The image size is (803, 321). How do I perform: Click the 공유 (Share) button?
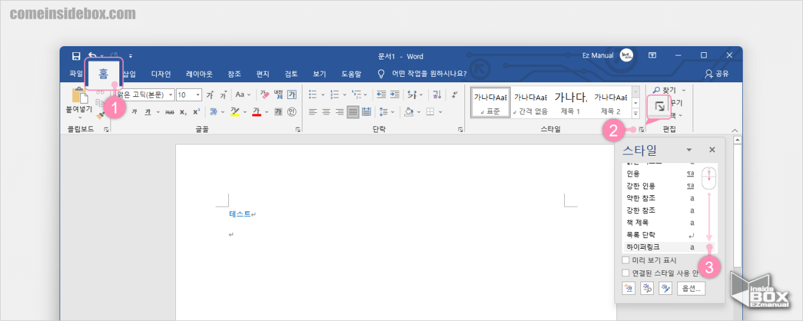[717, 74]
